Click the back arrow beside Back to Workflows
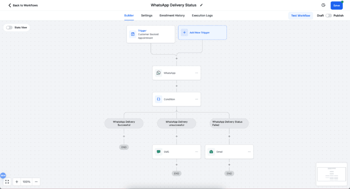The image size is (350, 189). point(10,5)
